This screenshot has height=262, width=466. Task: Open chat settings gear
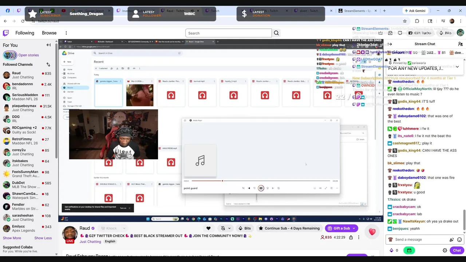click(445, 250)
